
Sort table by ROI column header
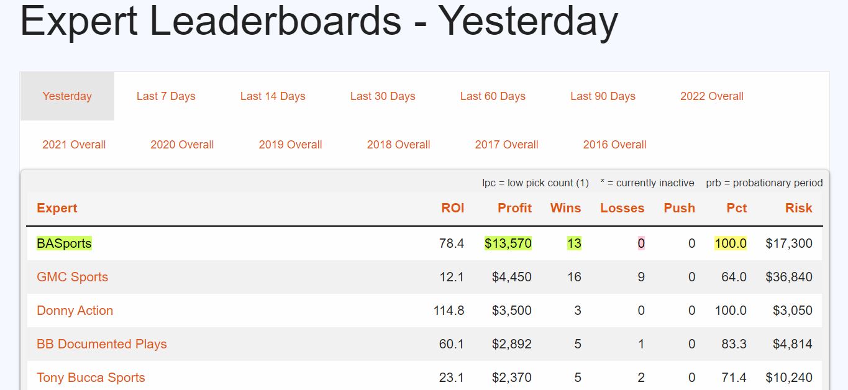click(x=452, y=208)
